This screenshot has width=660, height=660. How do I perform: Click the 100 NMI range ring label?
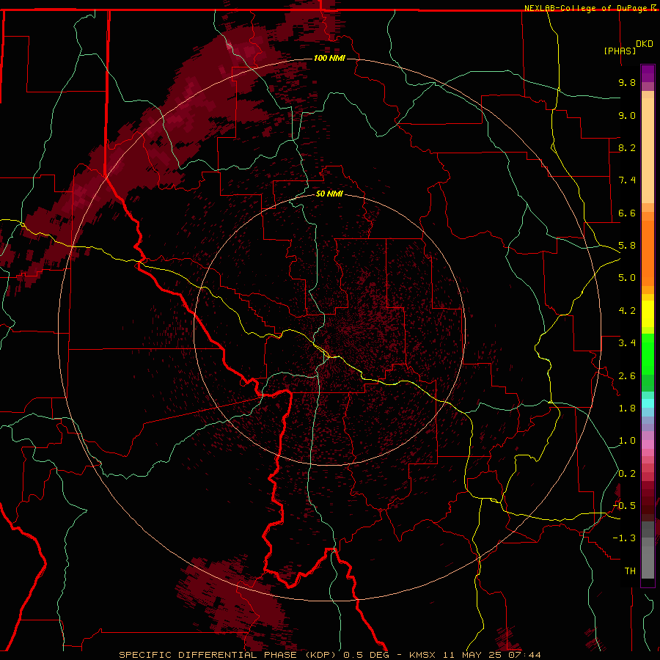(329, 58)
